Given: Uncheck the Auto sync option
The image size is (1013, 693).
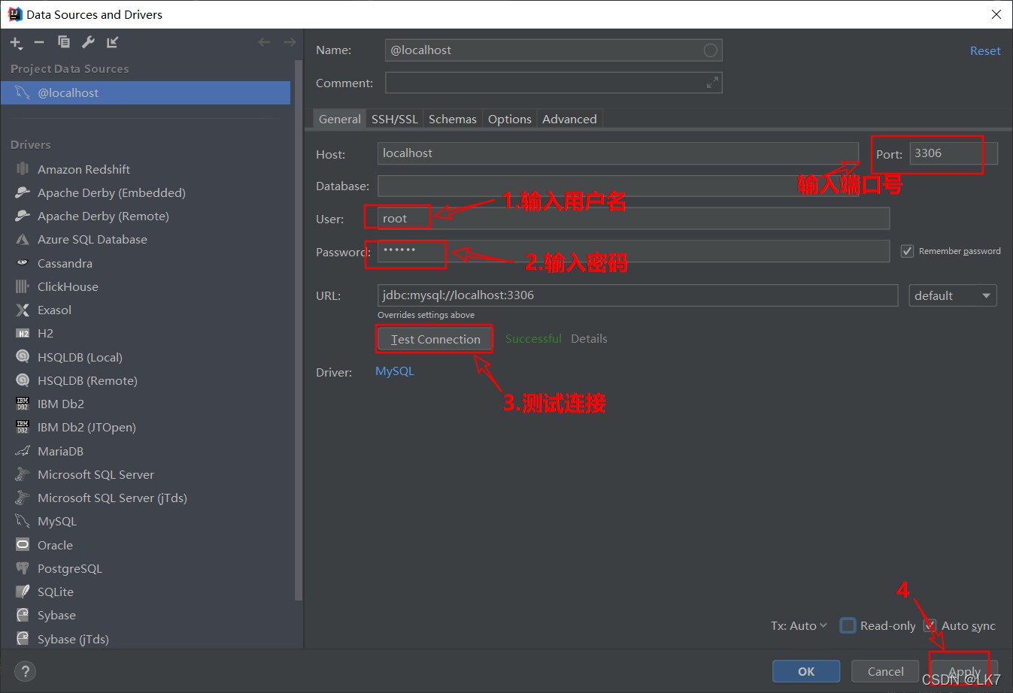Looking at the screenshot, I should point(930,625).
